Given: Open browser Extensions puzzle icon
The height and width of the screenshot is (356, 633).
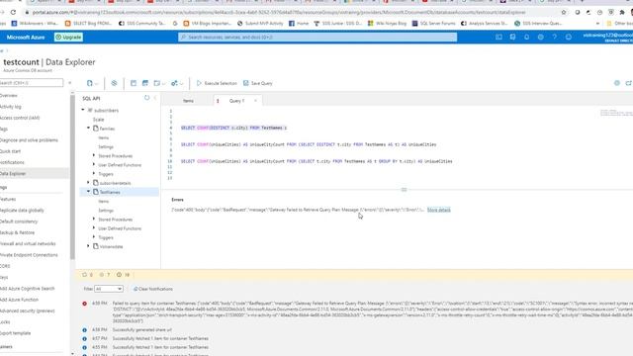Looking at the screenshot, I should pos(622,13).
